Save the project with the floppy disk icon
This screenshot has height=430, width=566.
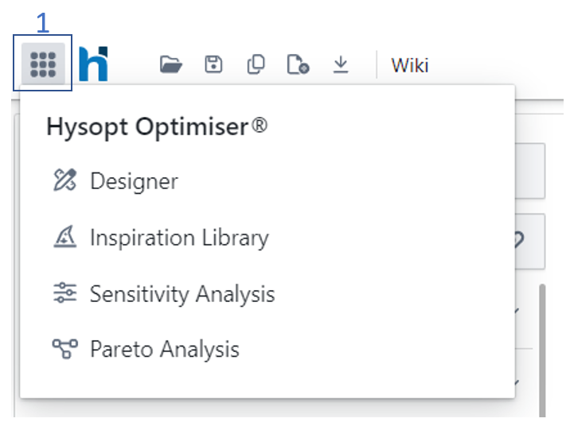click(213, 64)
